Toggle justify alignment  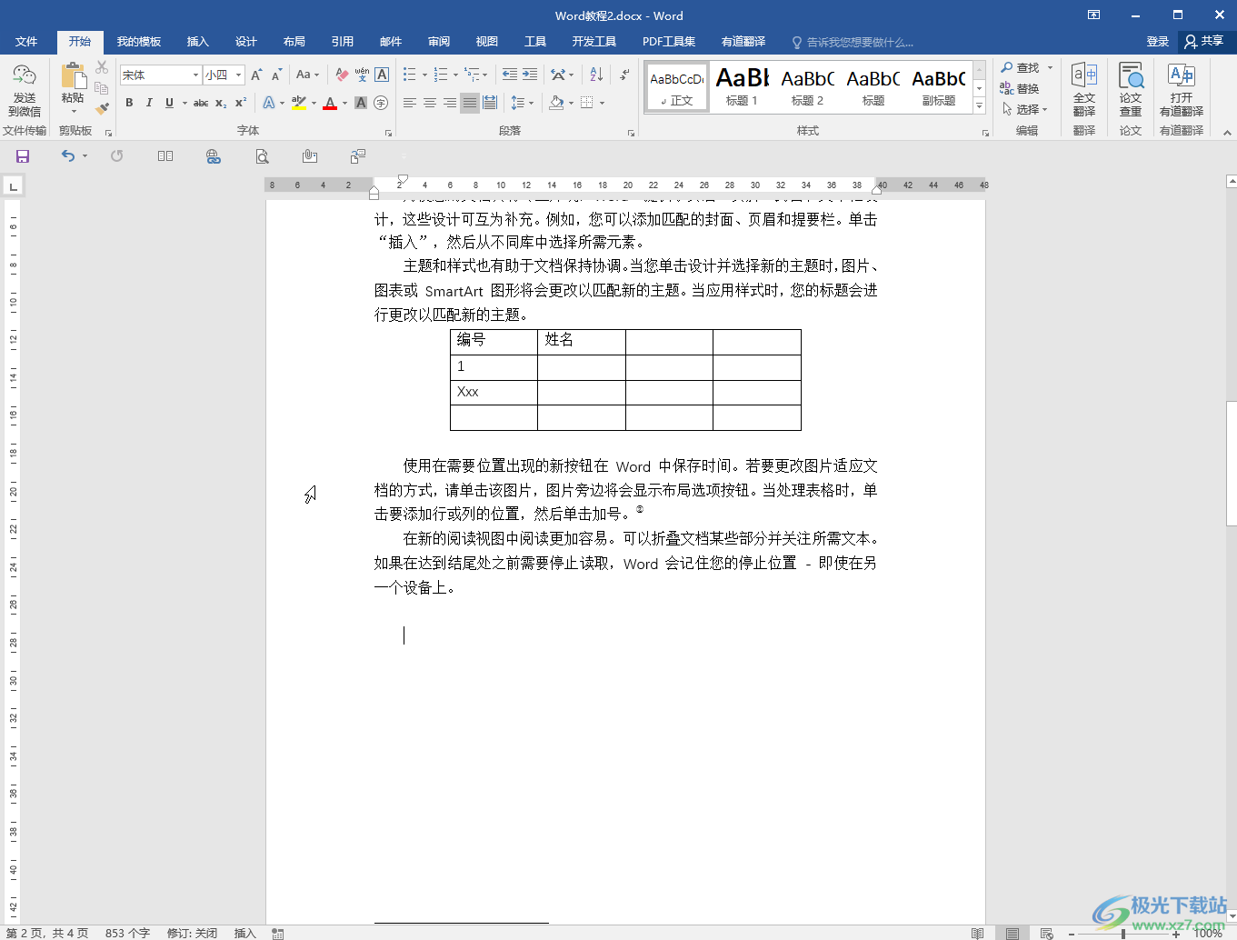coord(470,103)
